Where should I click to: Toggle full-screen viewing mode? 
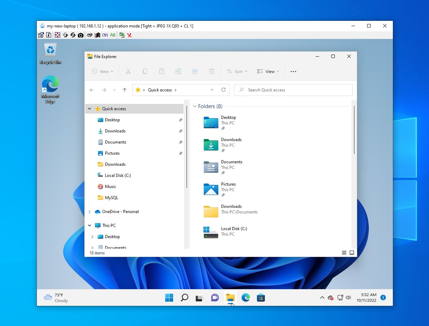pyautogui.click(x=57, y=35)
